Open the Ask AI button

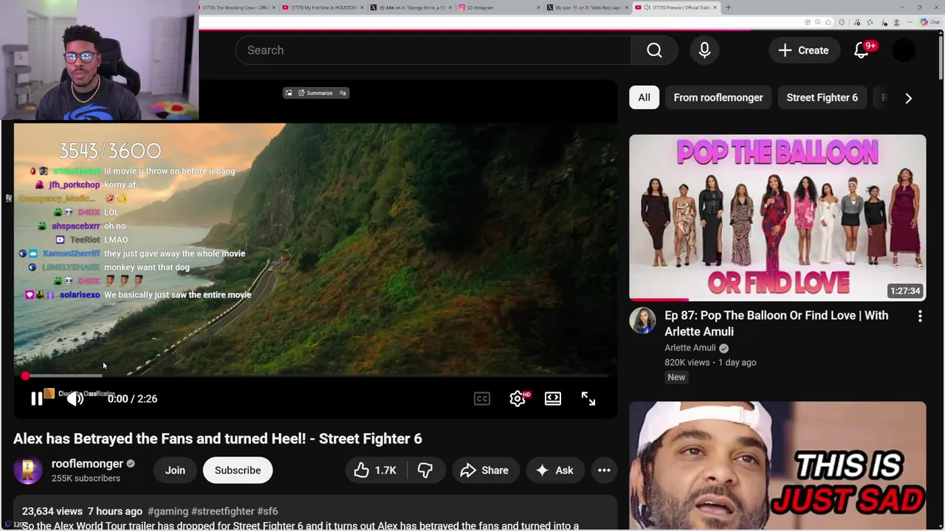[x=554, y=471]
